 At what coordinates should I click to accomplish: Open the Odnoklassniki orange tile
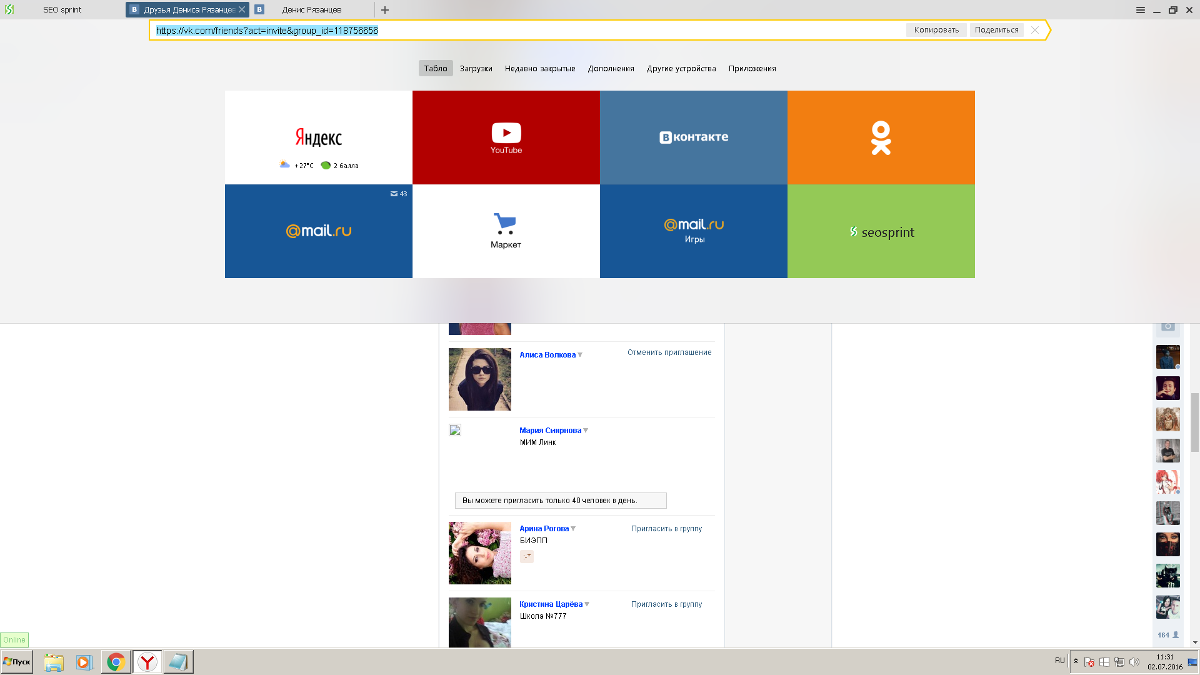[x=881, y=137]
